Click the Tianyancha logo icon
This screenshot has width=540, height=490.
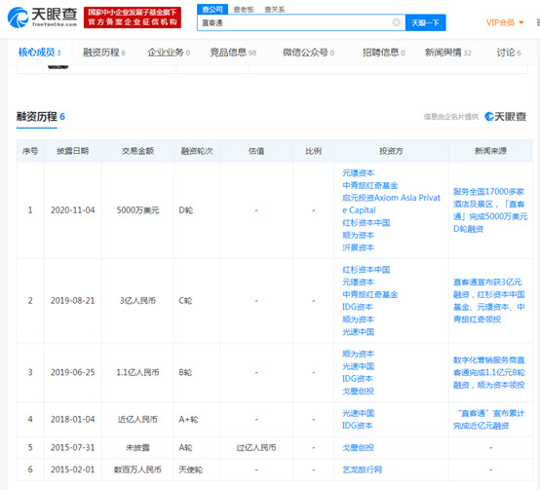point(18,18)
